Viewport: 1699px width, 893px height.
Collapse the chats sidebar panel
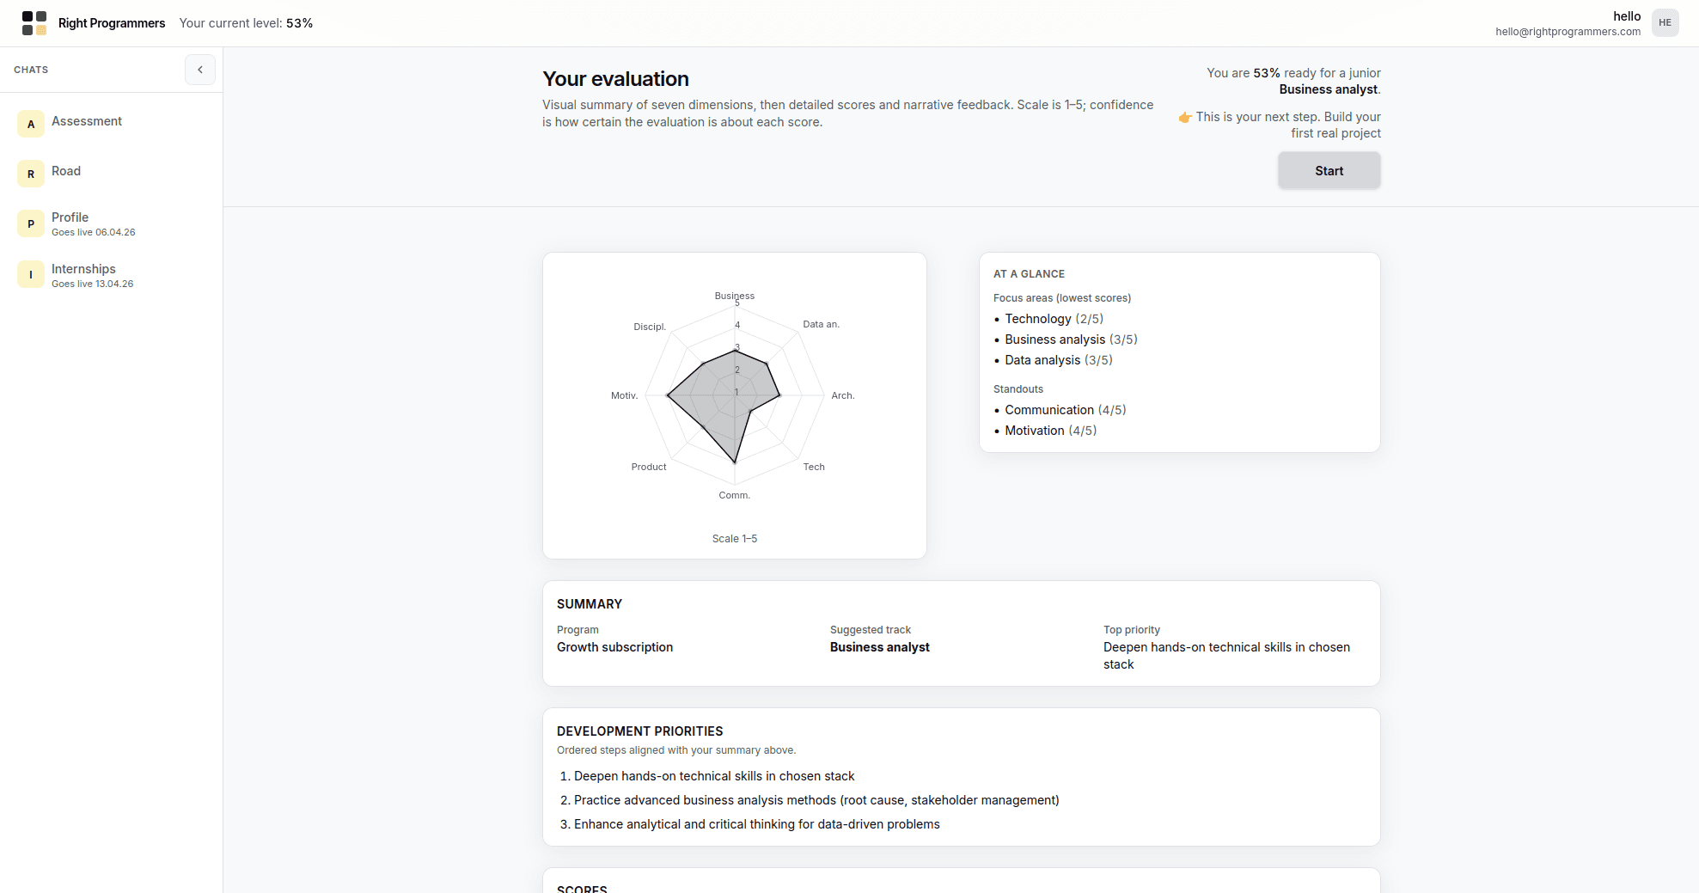pyautogui.click(x=199, y=70)
